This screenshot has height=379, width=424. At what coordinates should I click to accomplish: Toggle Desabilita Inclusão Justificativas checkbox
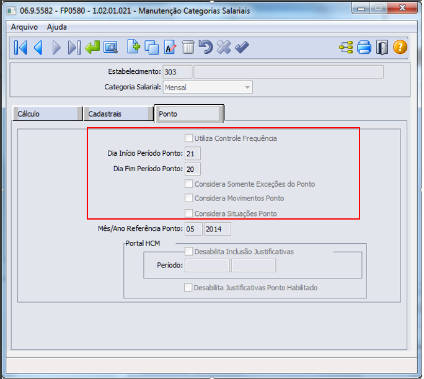(188, 251)
